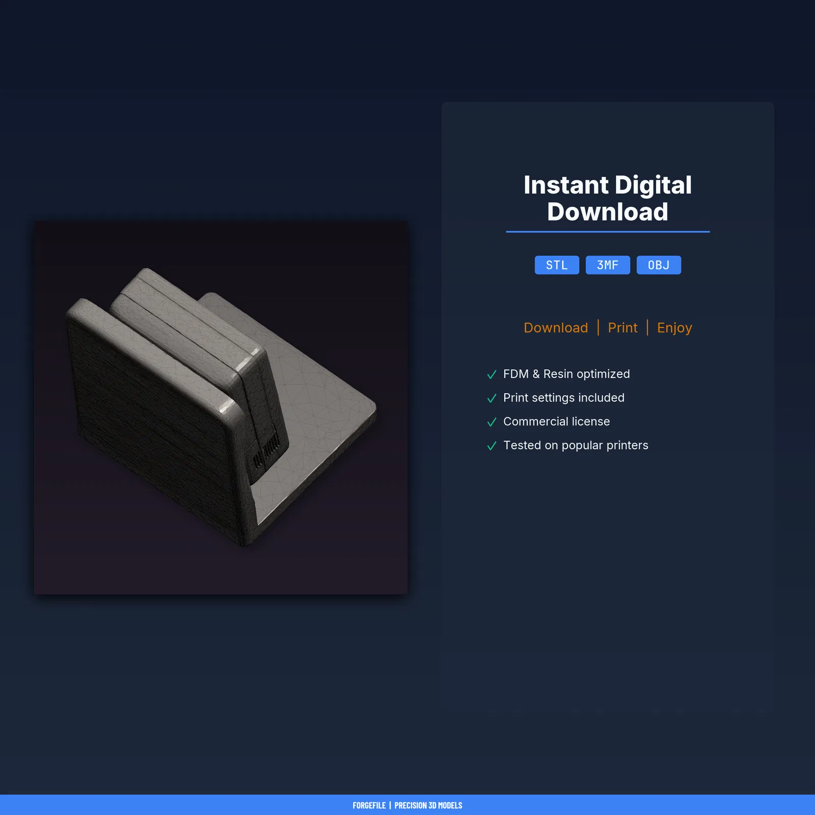This screenshot has width=815, height=815.
Task: Click 'Commercial license' feature text
Action: pyautogui.click(x=556, y=421)
